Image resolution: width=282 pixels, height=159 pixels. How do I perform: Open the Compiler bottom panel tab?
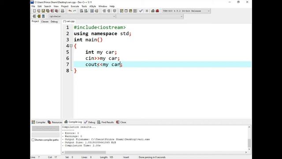38,122
